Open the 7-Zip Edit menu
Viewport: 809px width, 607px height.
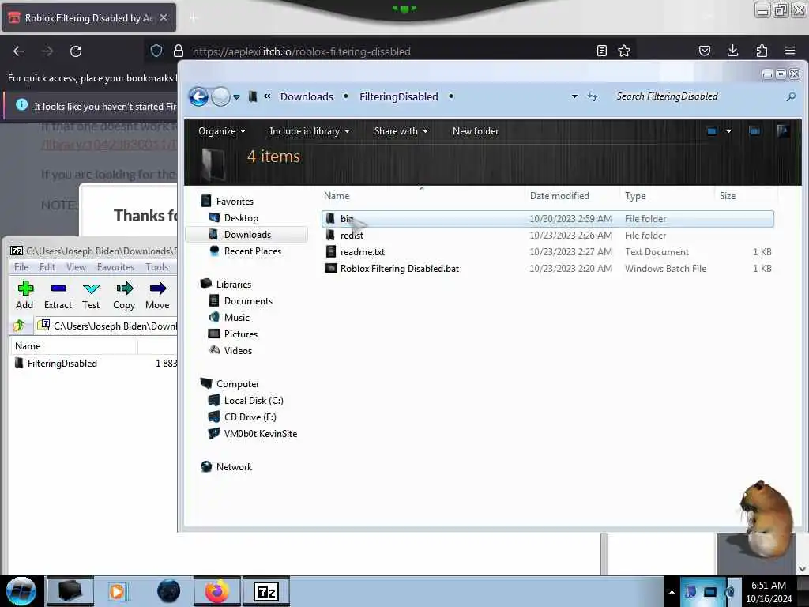47,267
